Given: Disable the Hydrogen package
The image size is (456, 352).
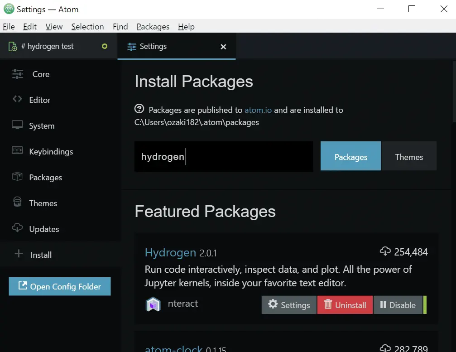Looking at the screenshot, I should tap(398, 305).
